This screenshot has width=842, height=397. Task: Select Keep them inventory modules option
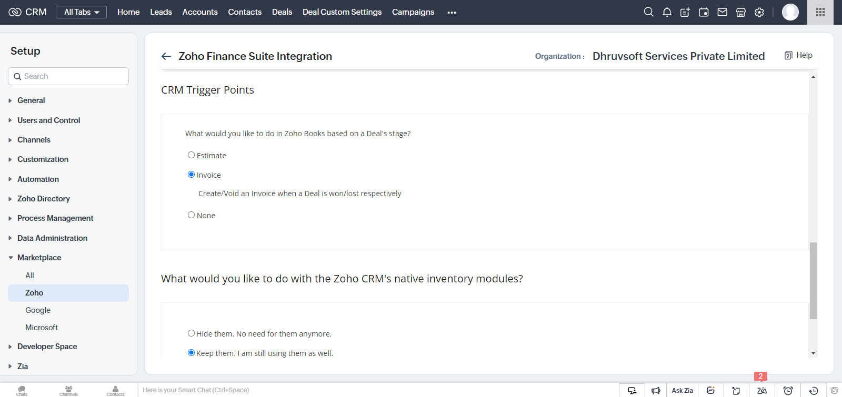coord(191,353)
